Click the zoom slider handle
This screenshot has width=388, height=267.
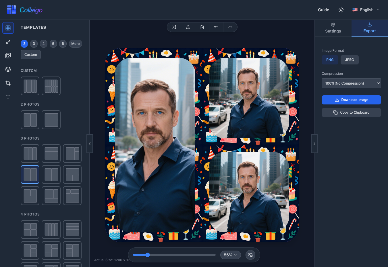[x=148, y=255]
